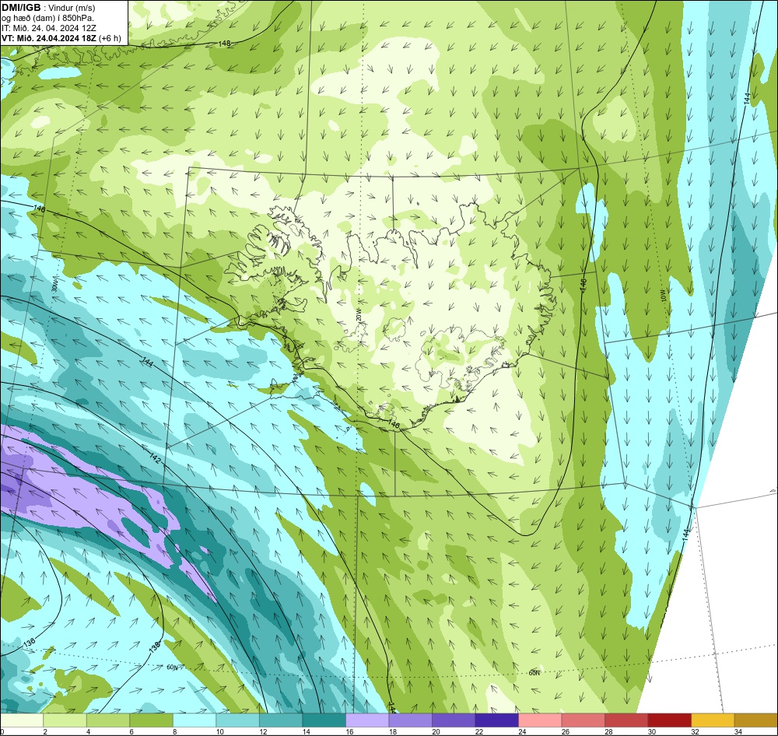The height and width of the screenshot is (736, 778).
Task: Select the 20–22 m/s violet legend swatch
Action: coord(454,720)
